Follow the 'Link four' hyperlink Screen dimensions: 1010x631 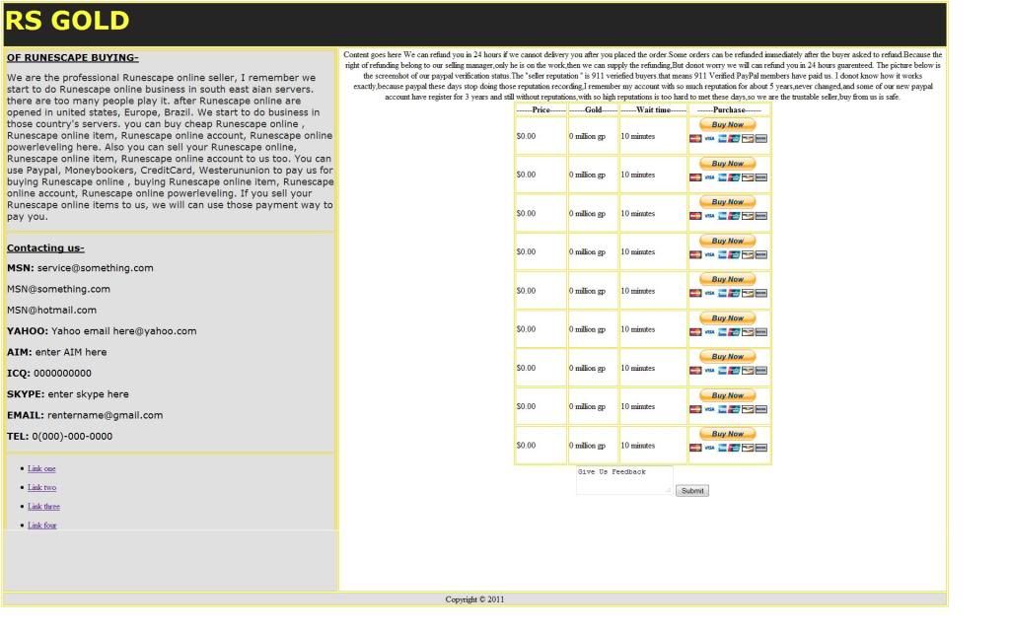(x=41, y=525)
